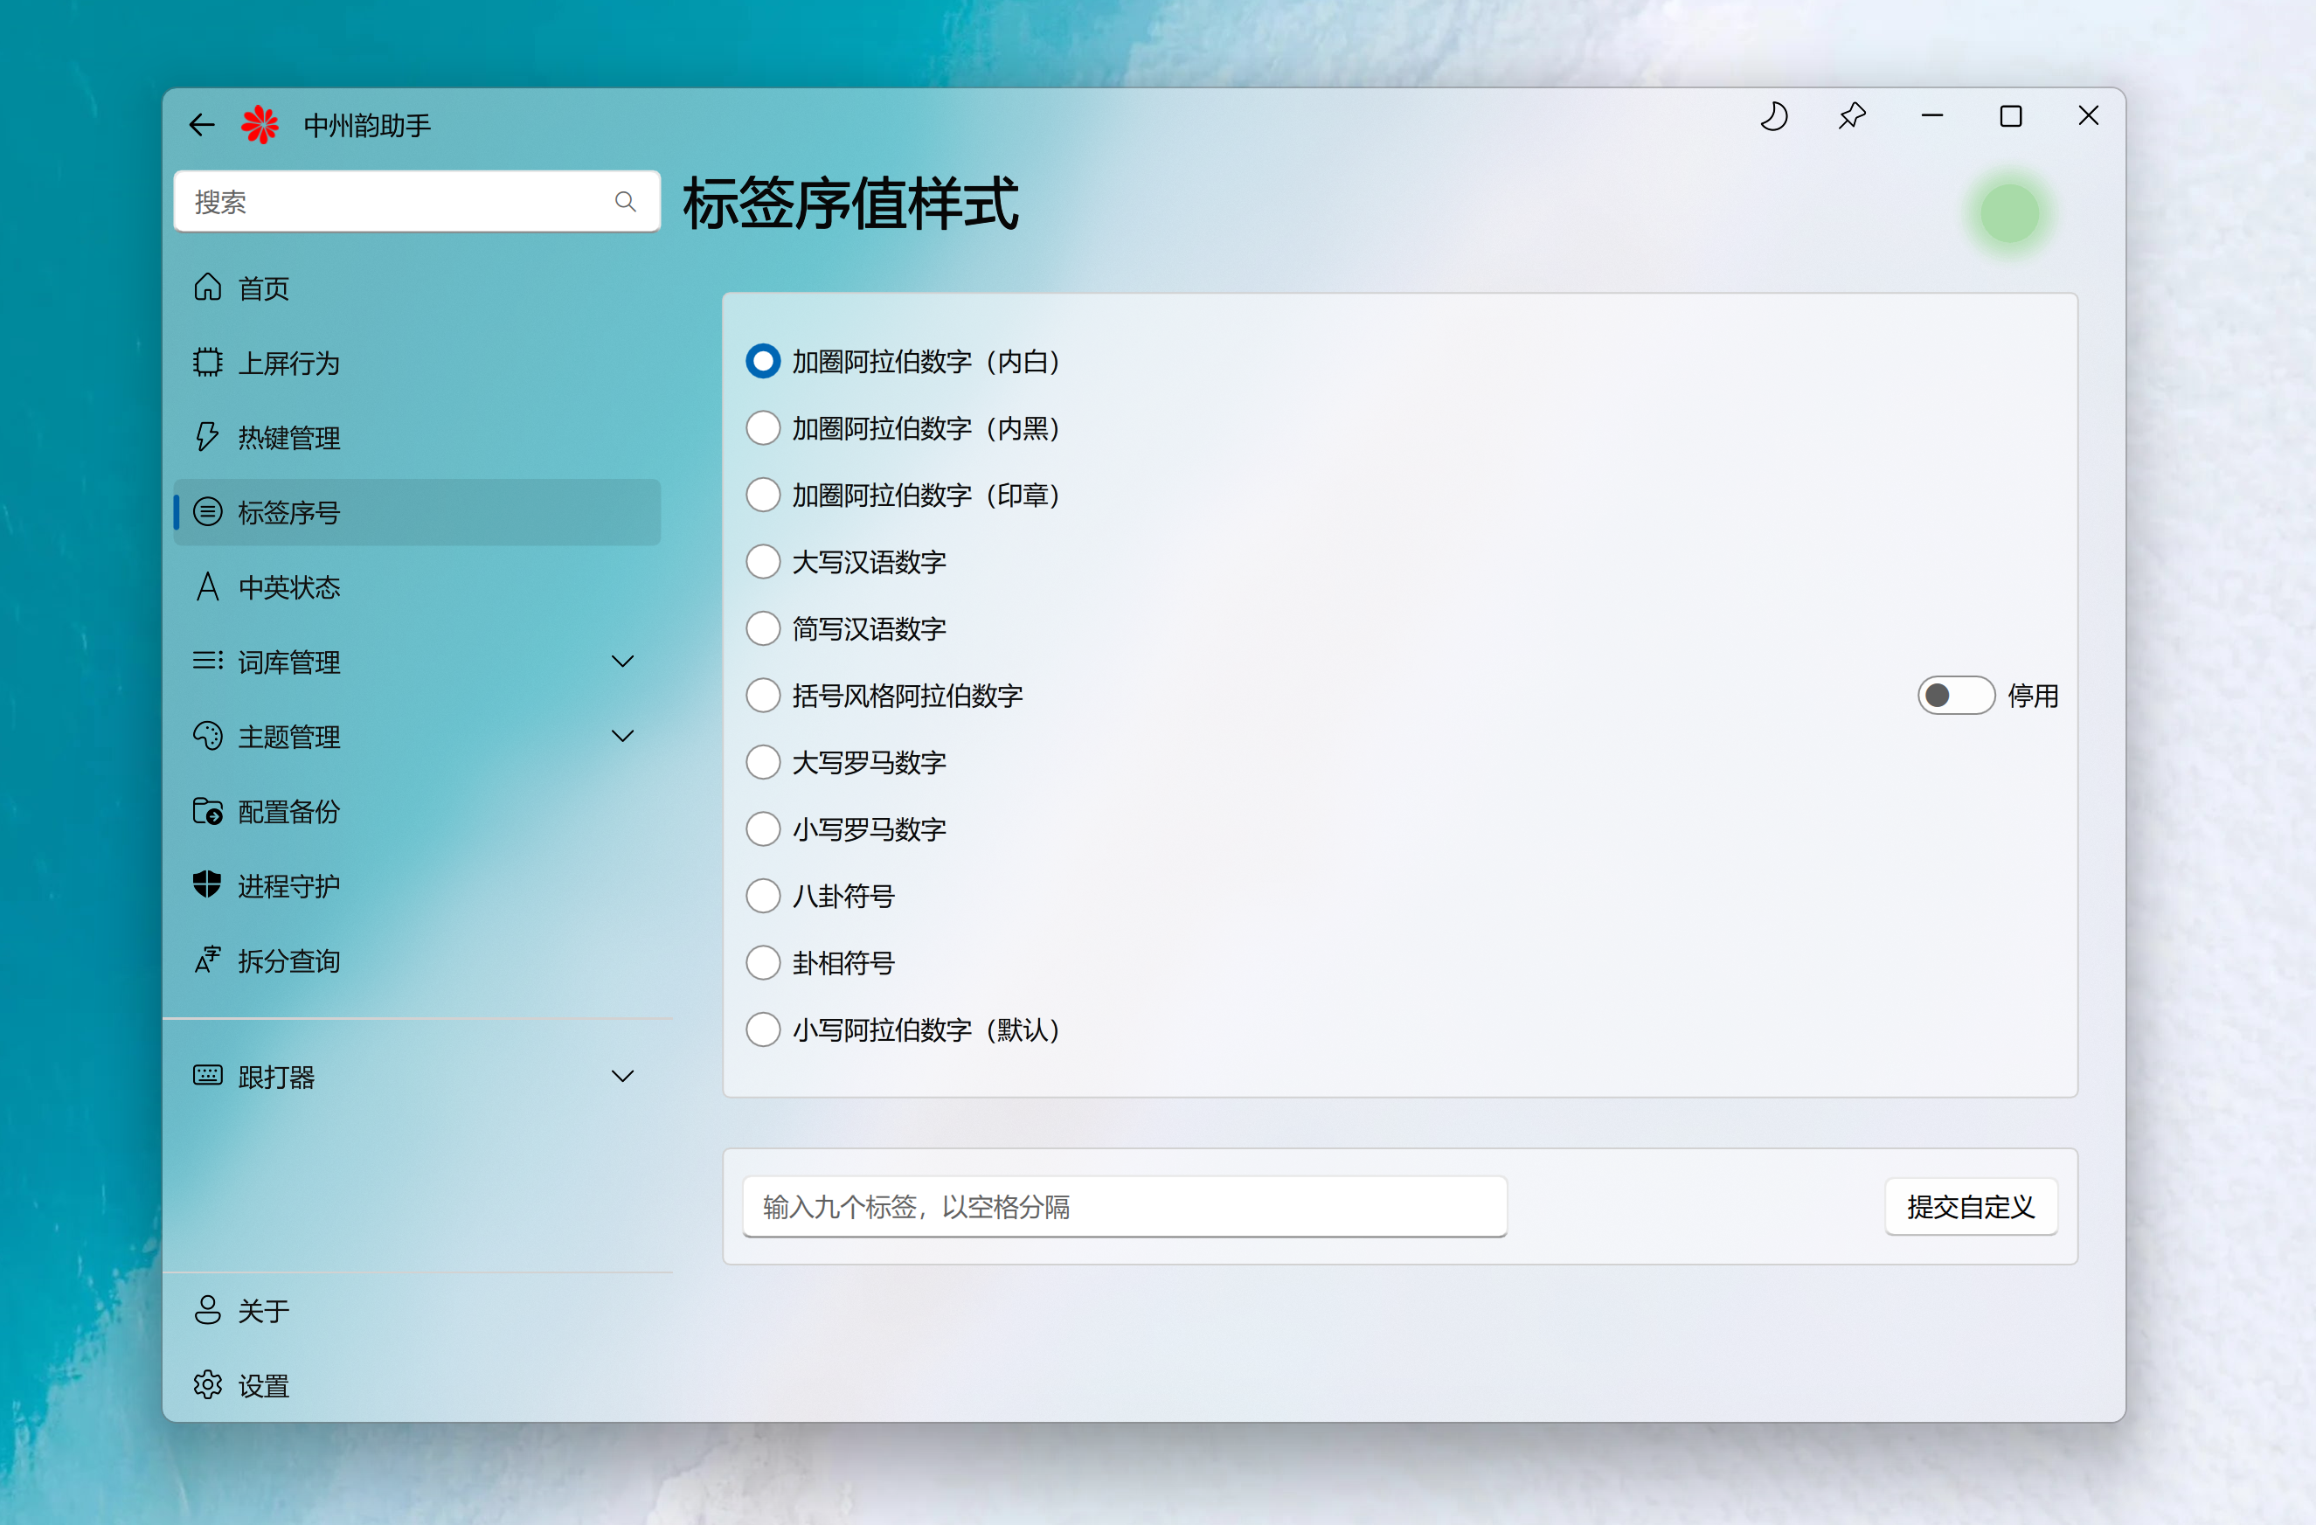Click the 提交自定义 button
The width and height of the screenshot is (2316, 1525).
click(1971, 1207)
